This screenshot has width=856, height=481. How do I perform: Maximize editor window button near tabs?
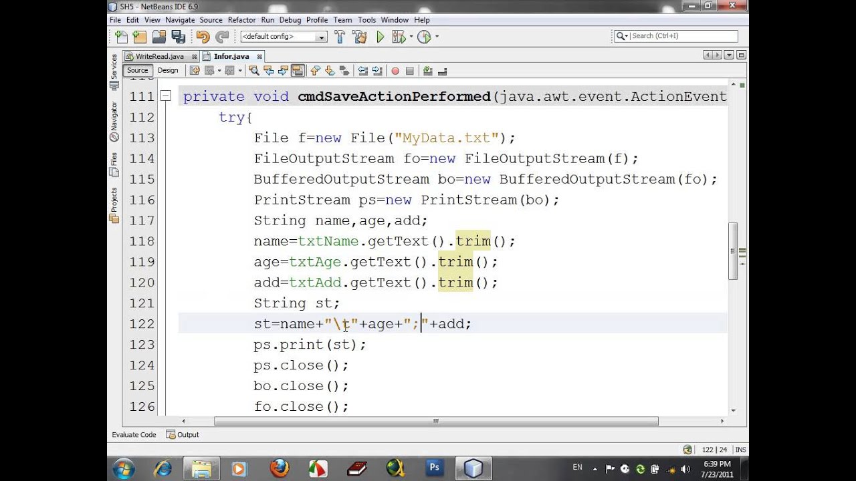(x=741, y=55)
